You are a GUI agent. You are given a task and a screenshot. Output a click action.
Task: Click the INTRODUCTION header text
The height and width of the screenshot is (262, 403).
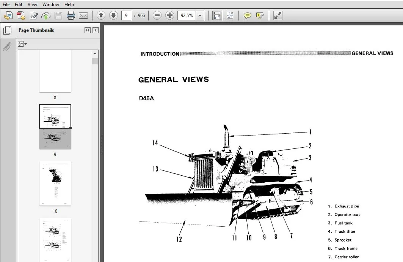click(x=160, y=54)
